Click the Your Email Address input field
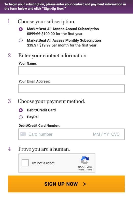The image size is (133, 197). click(71, 88)
